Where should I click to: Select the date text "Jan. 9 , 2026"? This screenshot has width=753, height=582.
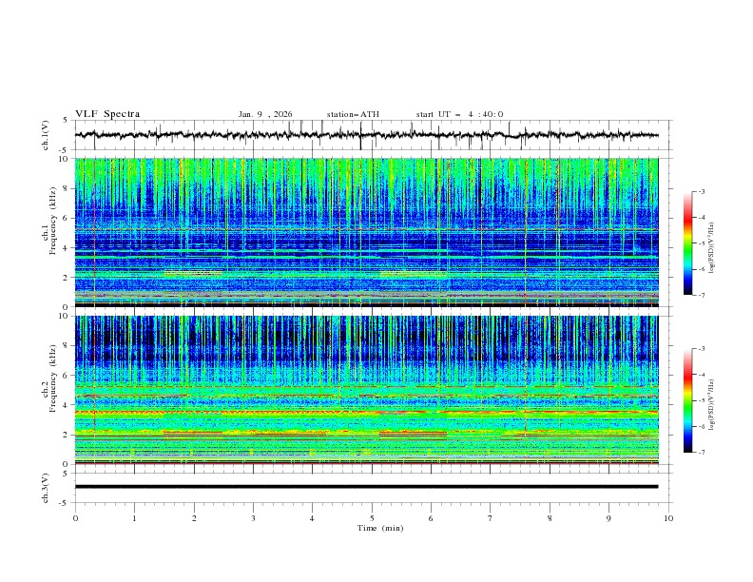pyautogui.click(x=265, y=114)
